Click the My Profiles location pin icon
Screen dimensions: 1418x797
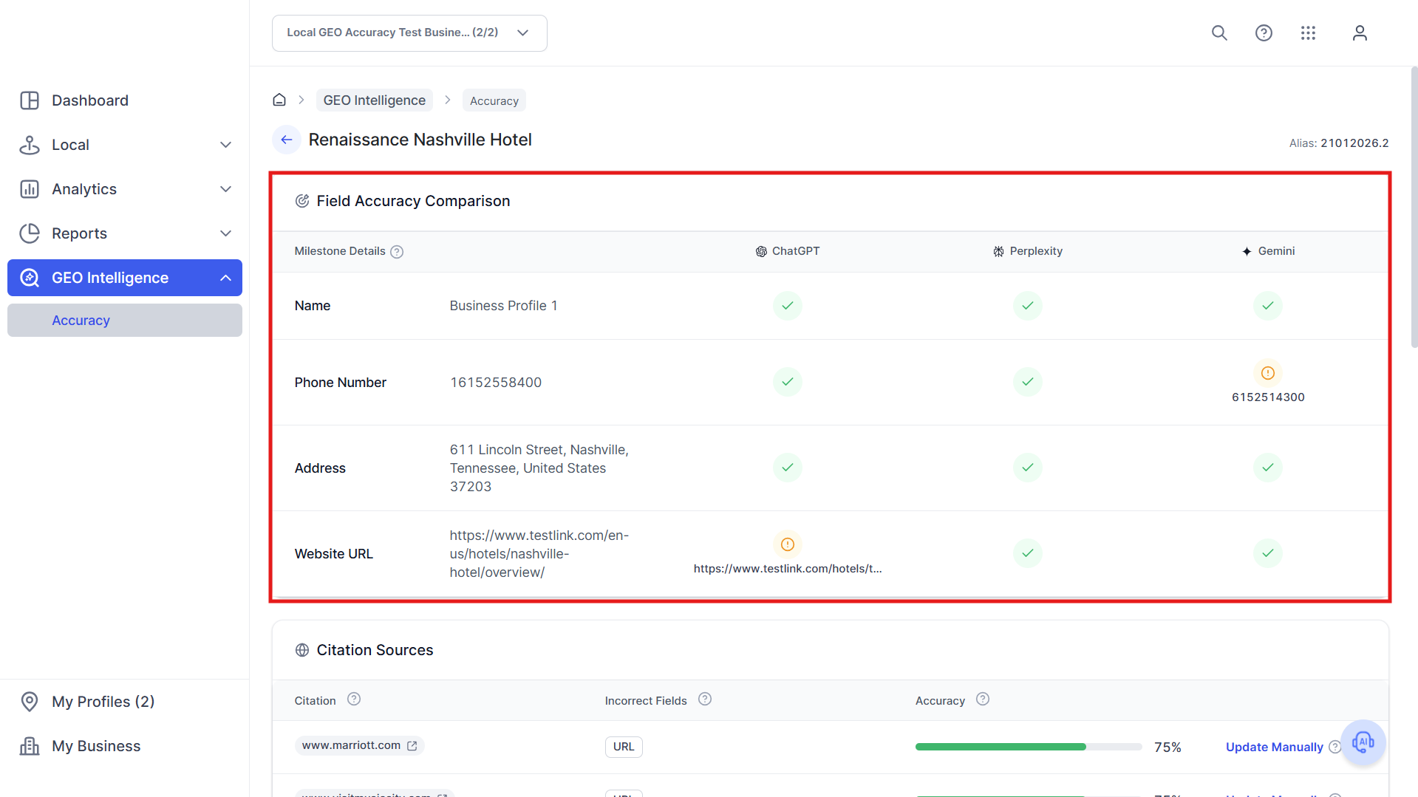click(x=30, y=702)
